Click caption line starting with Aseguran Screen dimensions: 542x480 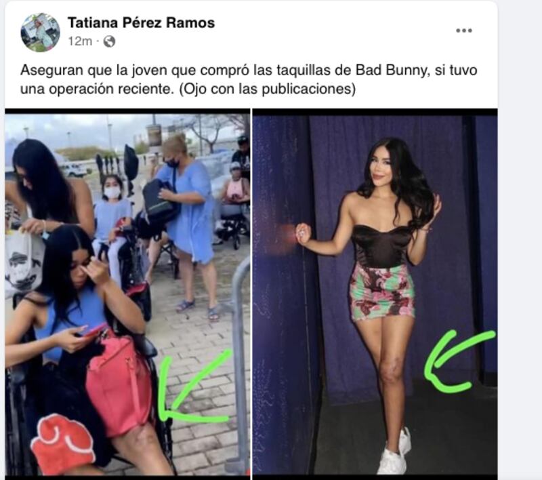(x=249, y=71)
